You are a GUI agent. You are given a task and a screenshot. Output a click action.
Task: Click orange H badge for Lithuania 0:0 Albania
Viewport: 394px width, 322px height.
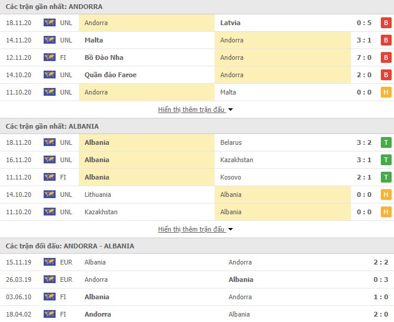tap(386, 195)
